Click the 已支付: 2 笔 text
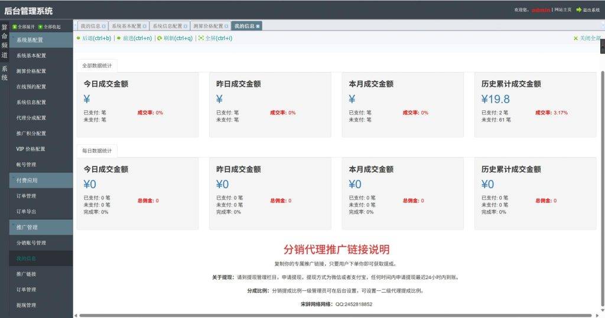This screenshot has width=605, height=318. point(495,113)
